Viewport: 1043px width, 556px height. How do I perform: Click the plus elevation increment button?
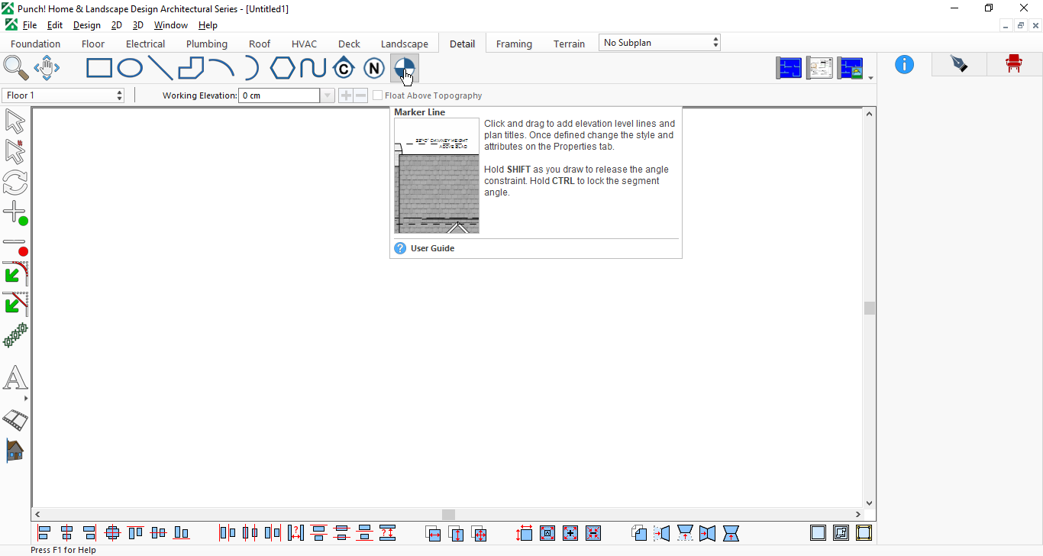[346, 95]
